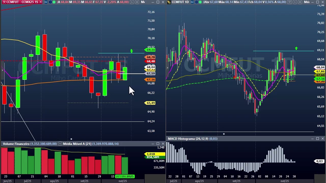Viewport: 326px width, 183px height.
Task: Click the green up-arrow marker on left chart
Action: click(x=131, y=51)
